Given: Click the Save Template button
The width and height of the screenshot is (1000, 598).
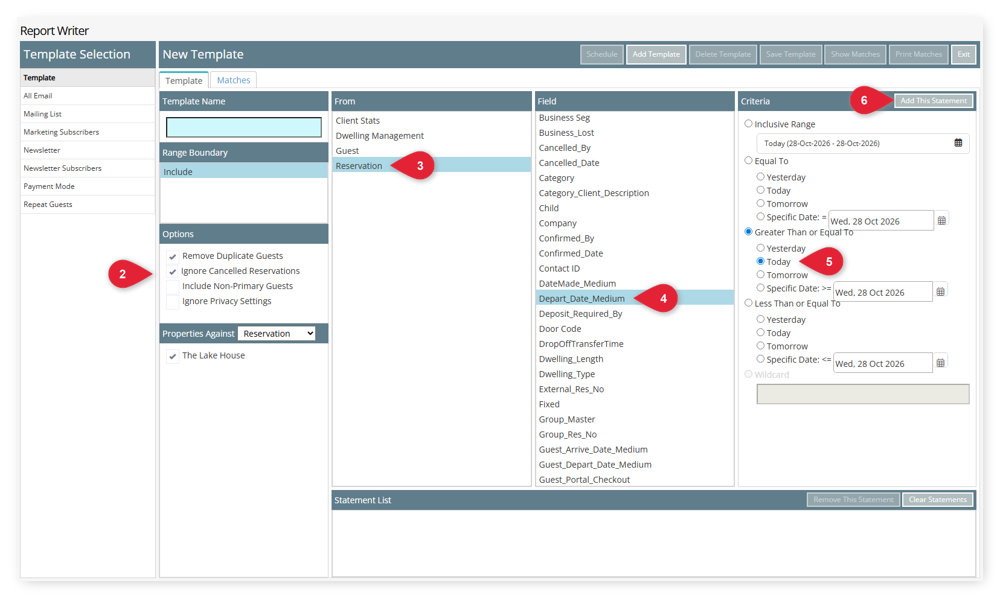Looking at the screenshot, I should 790,54.
